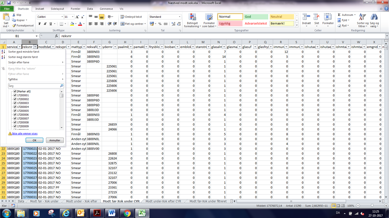The width and height of the screenshot is (389, 218).
Task: Click the thousands separator 000 icon
Action: pyautogui.click(x=166, y=24)
